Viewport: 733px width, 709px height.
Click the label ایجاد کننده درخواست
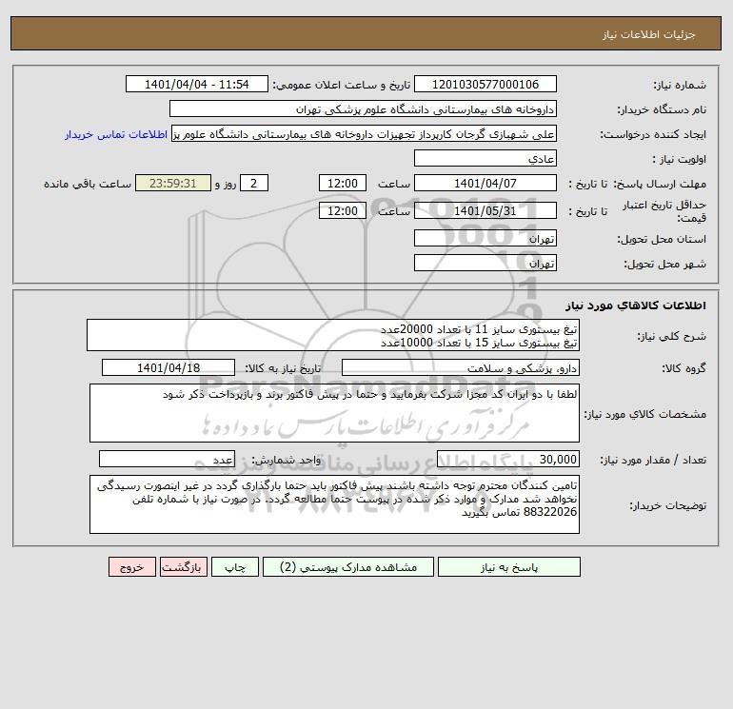[653, 134]
